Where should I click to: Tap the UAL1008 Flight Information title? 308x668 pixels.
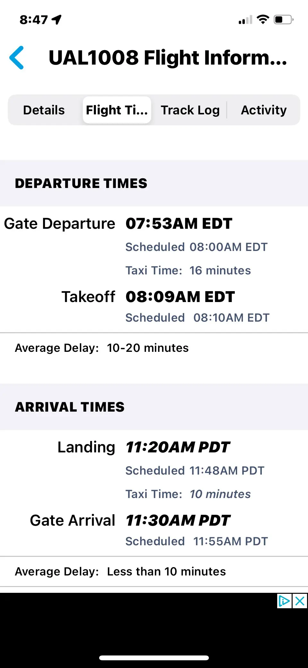tap(167, 58)
